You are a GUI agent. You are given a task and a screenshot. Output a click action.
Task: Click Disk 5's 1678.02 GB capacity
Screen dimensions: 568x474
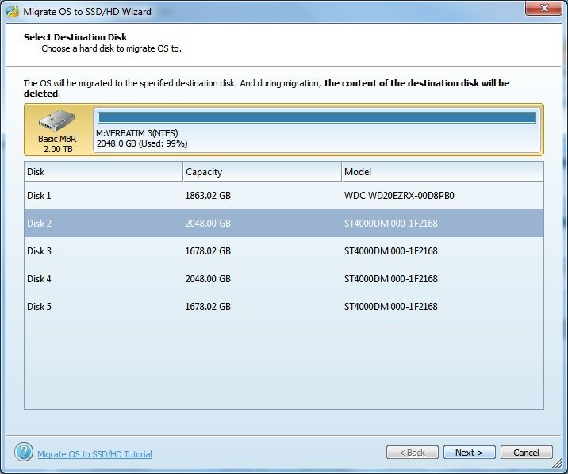tap(208, 307)
